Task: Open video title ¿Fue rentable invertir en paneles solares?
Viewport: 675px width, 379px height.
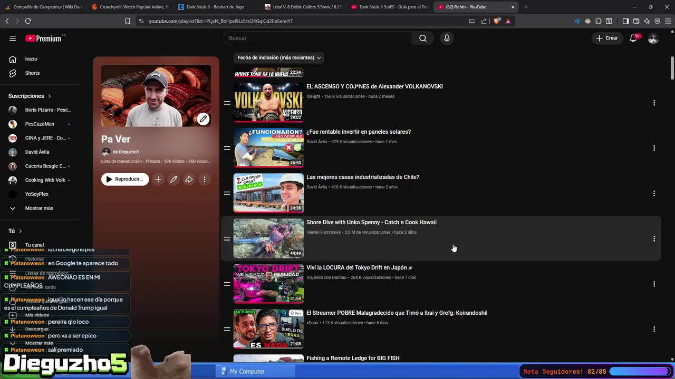Action: [x=359, y=132]
